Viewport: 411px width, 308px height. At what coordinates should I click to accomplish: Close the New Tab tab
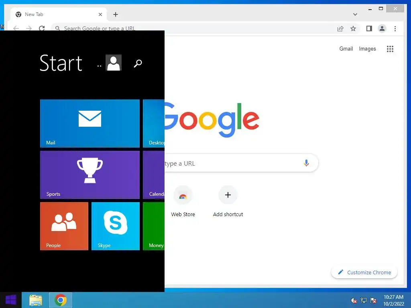[x=100, y=14]
